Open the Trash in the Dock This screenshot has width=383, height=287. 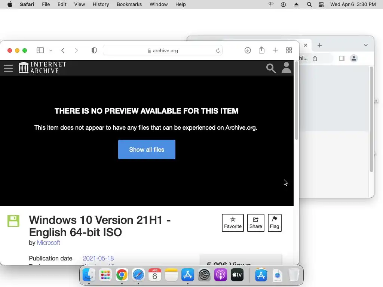(x=294, y=275)
